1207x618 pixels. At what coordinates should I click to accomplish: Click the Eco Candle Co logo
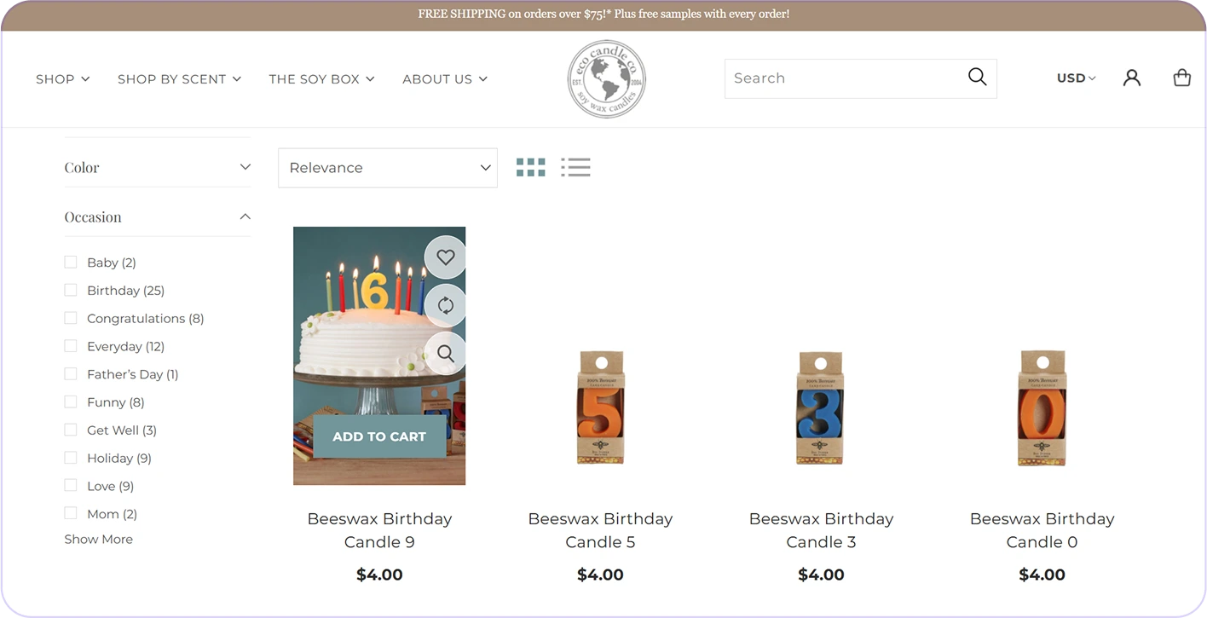[x=606, y=78]
